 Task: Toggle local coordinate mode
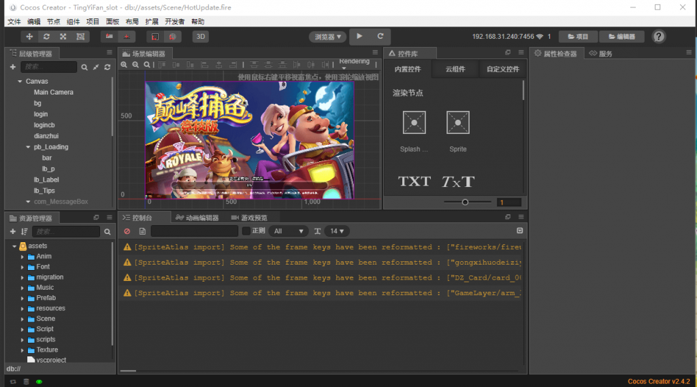[x=155, y=37]
